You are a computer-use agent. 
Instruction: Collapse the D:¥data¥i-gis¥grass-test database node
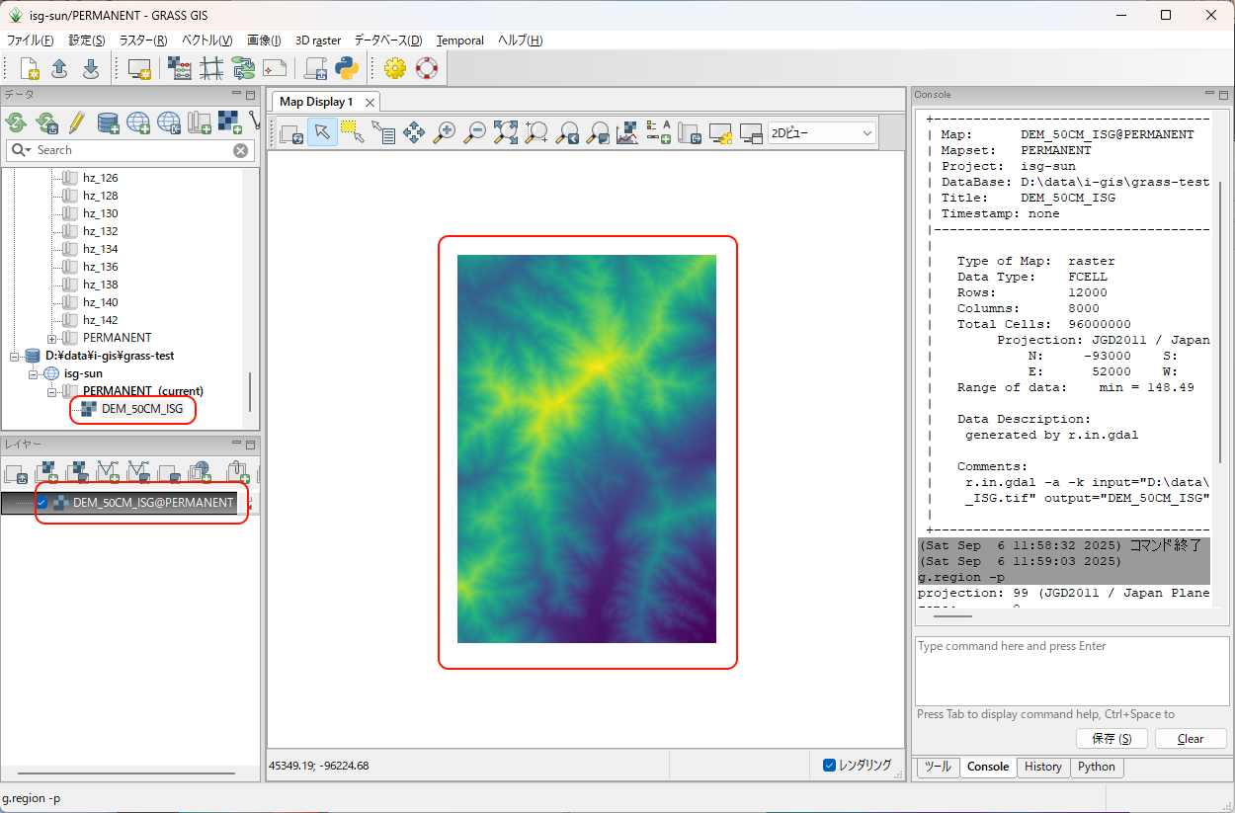click(15, 356)
